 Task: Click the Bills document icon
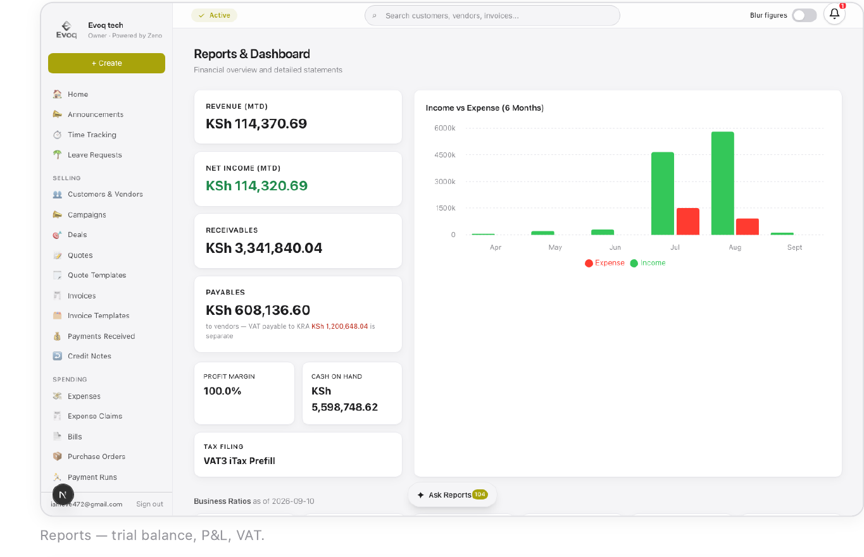[x=58, y=436]
